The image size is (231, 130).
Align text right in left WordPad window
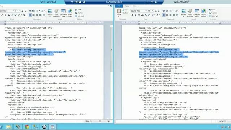tap(37, 15)
